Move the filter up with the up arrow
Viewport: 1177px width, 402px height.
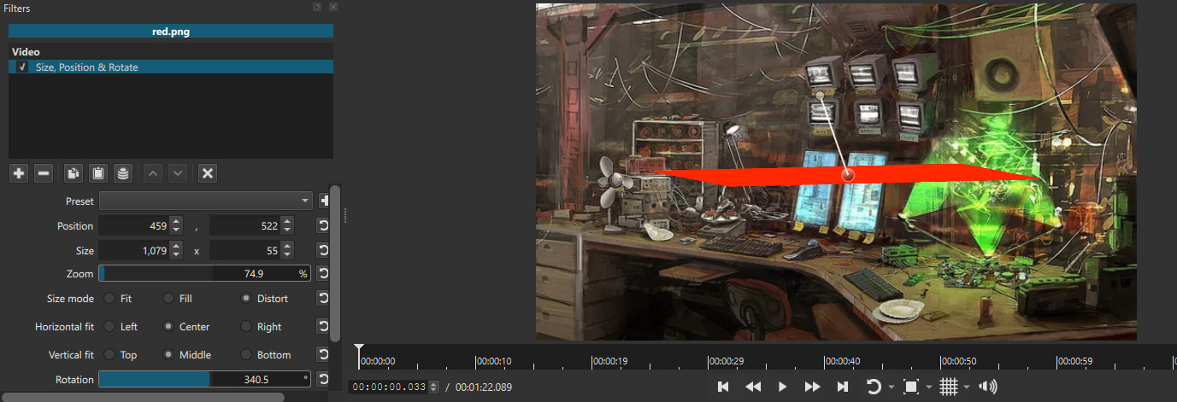153,173
